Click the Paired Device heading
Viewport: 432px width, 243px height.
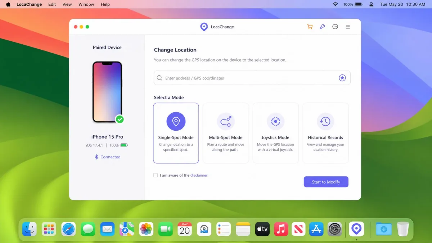[x=107, y=48]
